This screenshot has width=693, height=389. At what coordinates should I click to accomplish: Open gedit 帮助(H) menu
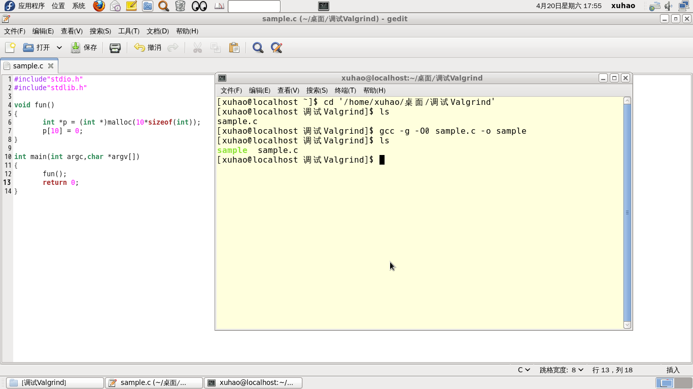[x=187, y=31]
